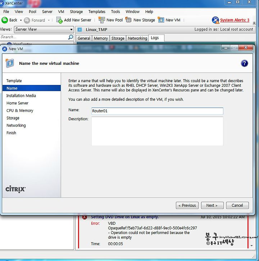Open the Pool menu
The width and height of the screenshot is (259, 261).
[x=32, y=12]
